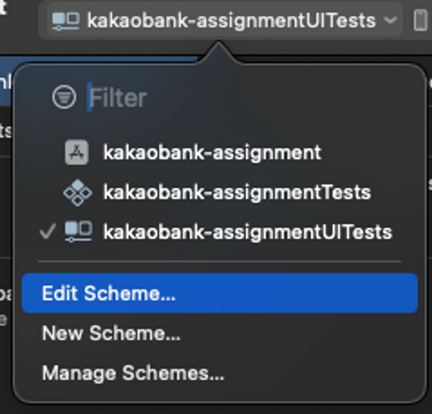
Task: Click the filter icon in the scheme popup
Action: point(64,97)
